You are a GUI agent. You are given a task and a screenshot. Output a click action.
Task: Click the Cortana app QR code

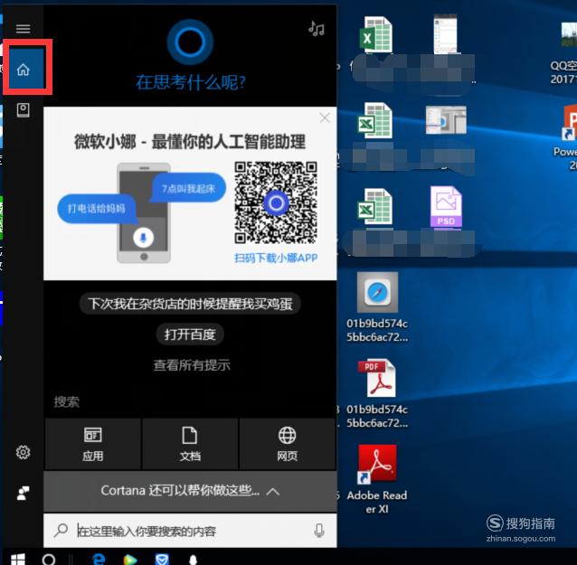276,202
